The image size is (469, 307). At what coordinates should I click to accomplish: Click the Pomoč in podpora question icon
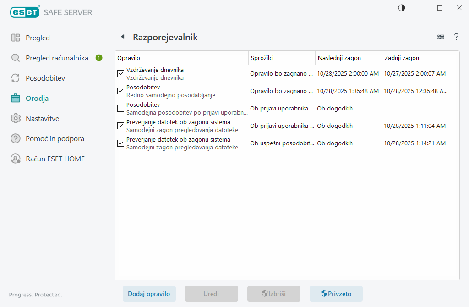16,139
